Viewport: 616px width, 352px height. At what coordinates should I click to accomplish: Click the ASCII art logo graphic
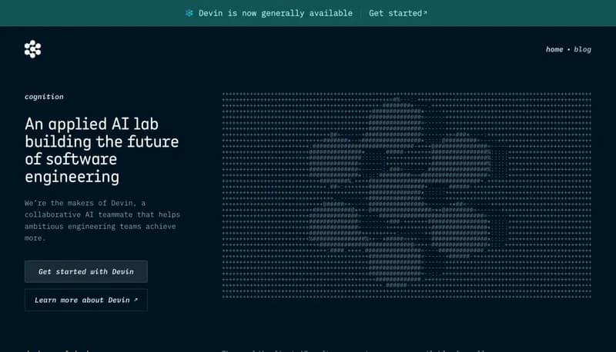[407, 195]
